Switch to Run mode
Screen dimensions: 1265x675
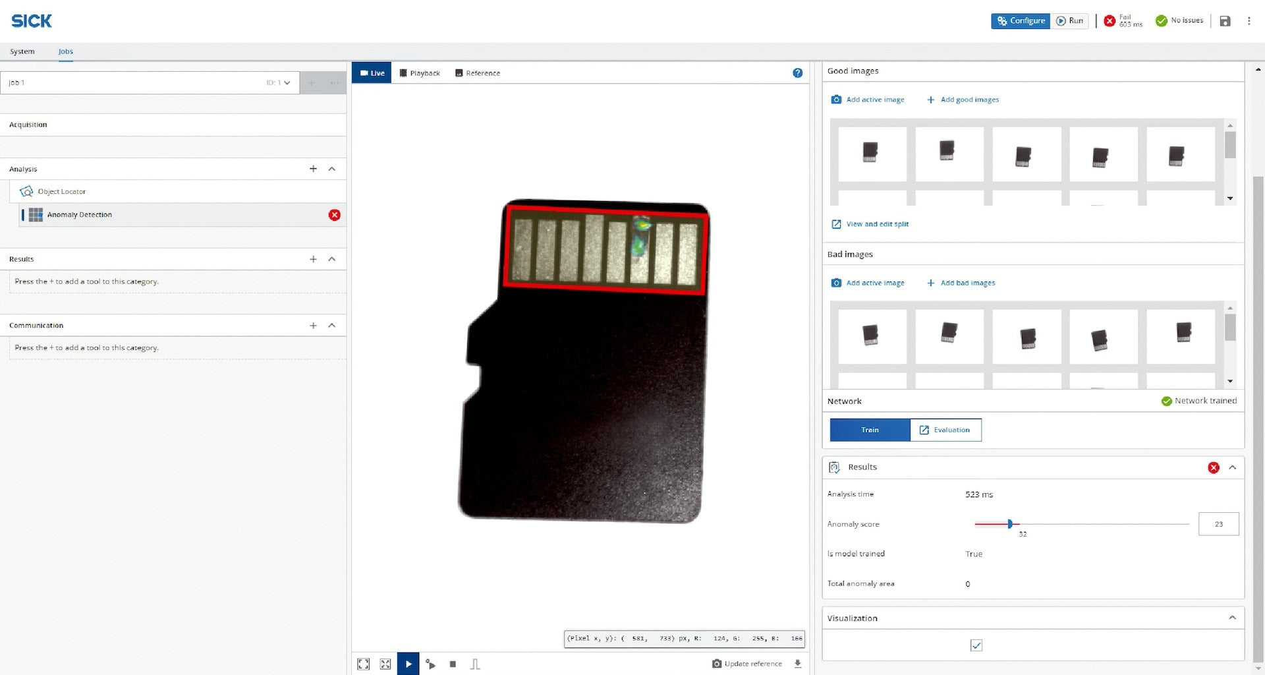pyautogui.click(x=1069, y=21)
